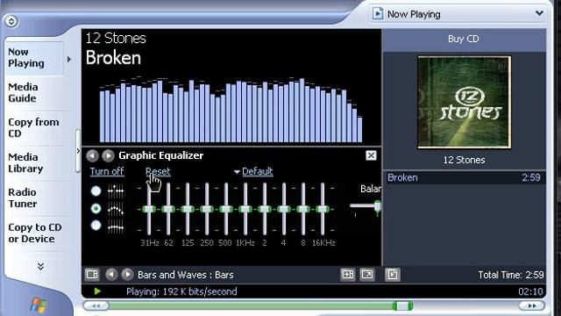Click the Buy CD link
This screenshot has height=316, width=561.
coord(464,39)
